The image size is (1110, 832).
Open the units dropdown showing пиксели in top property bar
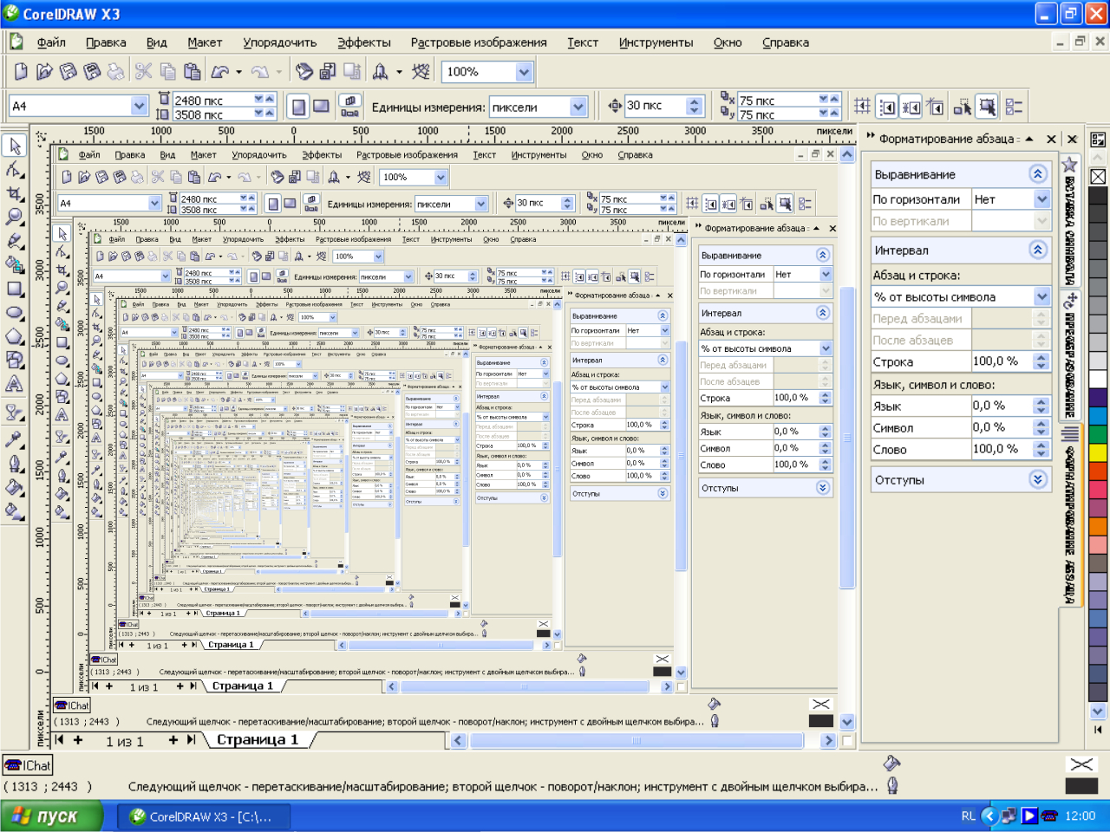click(579, 107)
